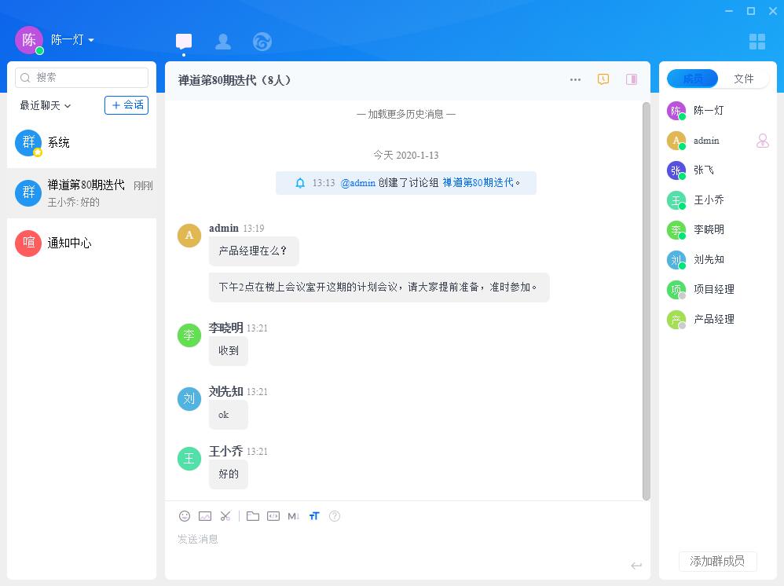Click the font size icon
784x586 pixels.
(x=314, y=516)
